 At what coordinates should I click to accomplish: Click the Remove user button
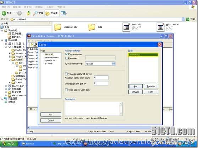[151, 86]
